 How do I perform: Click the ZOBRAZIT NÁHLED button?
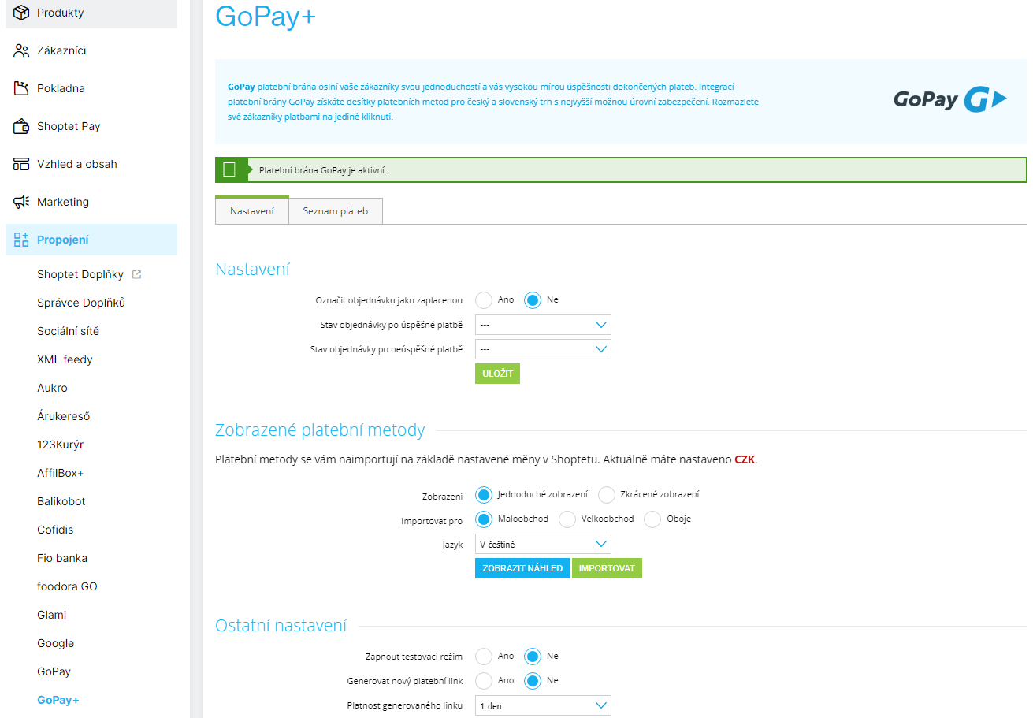coord(522,568)
